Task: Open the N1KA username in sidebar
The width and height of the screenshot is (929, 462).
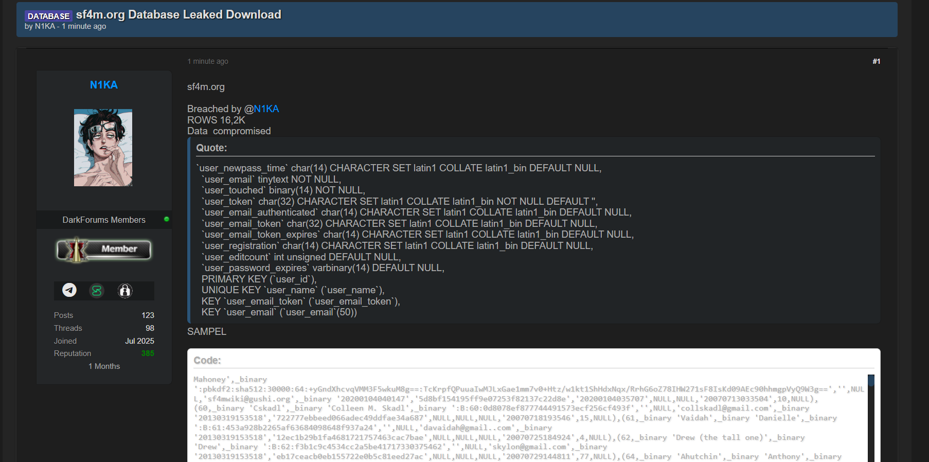Action: click(103, 85)
